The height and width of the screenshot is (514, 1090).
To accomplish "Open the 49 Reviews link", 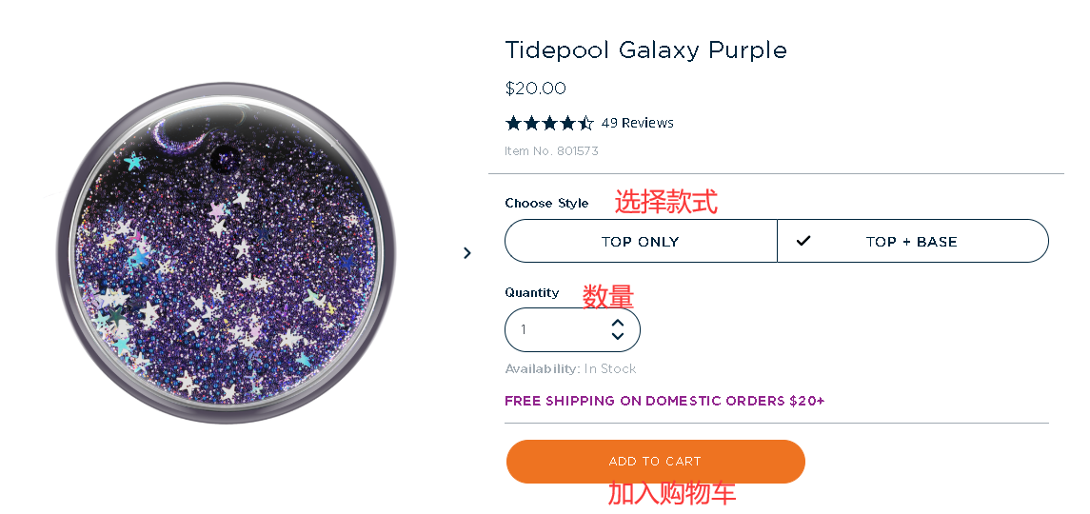I will pyautogui.click(x=637, y=123).
